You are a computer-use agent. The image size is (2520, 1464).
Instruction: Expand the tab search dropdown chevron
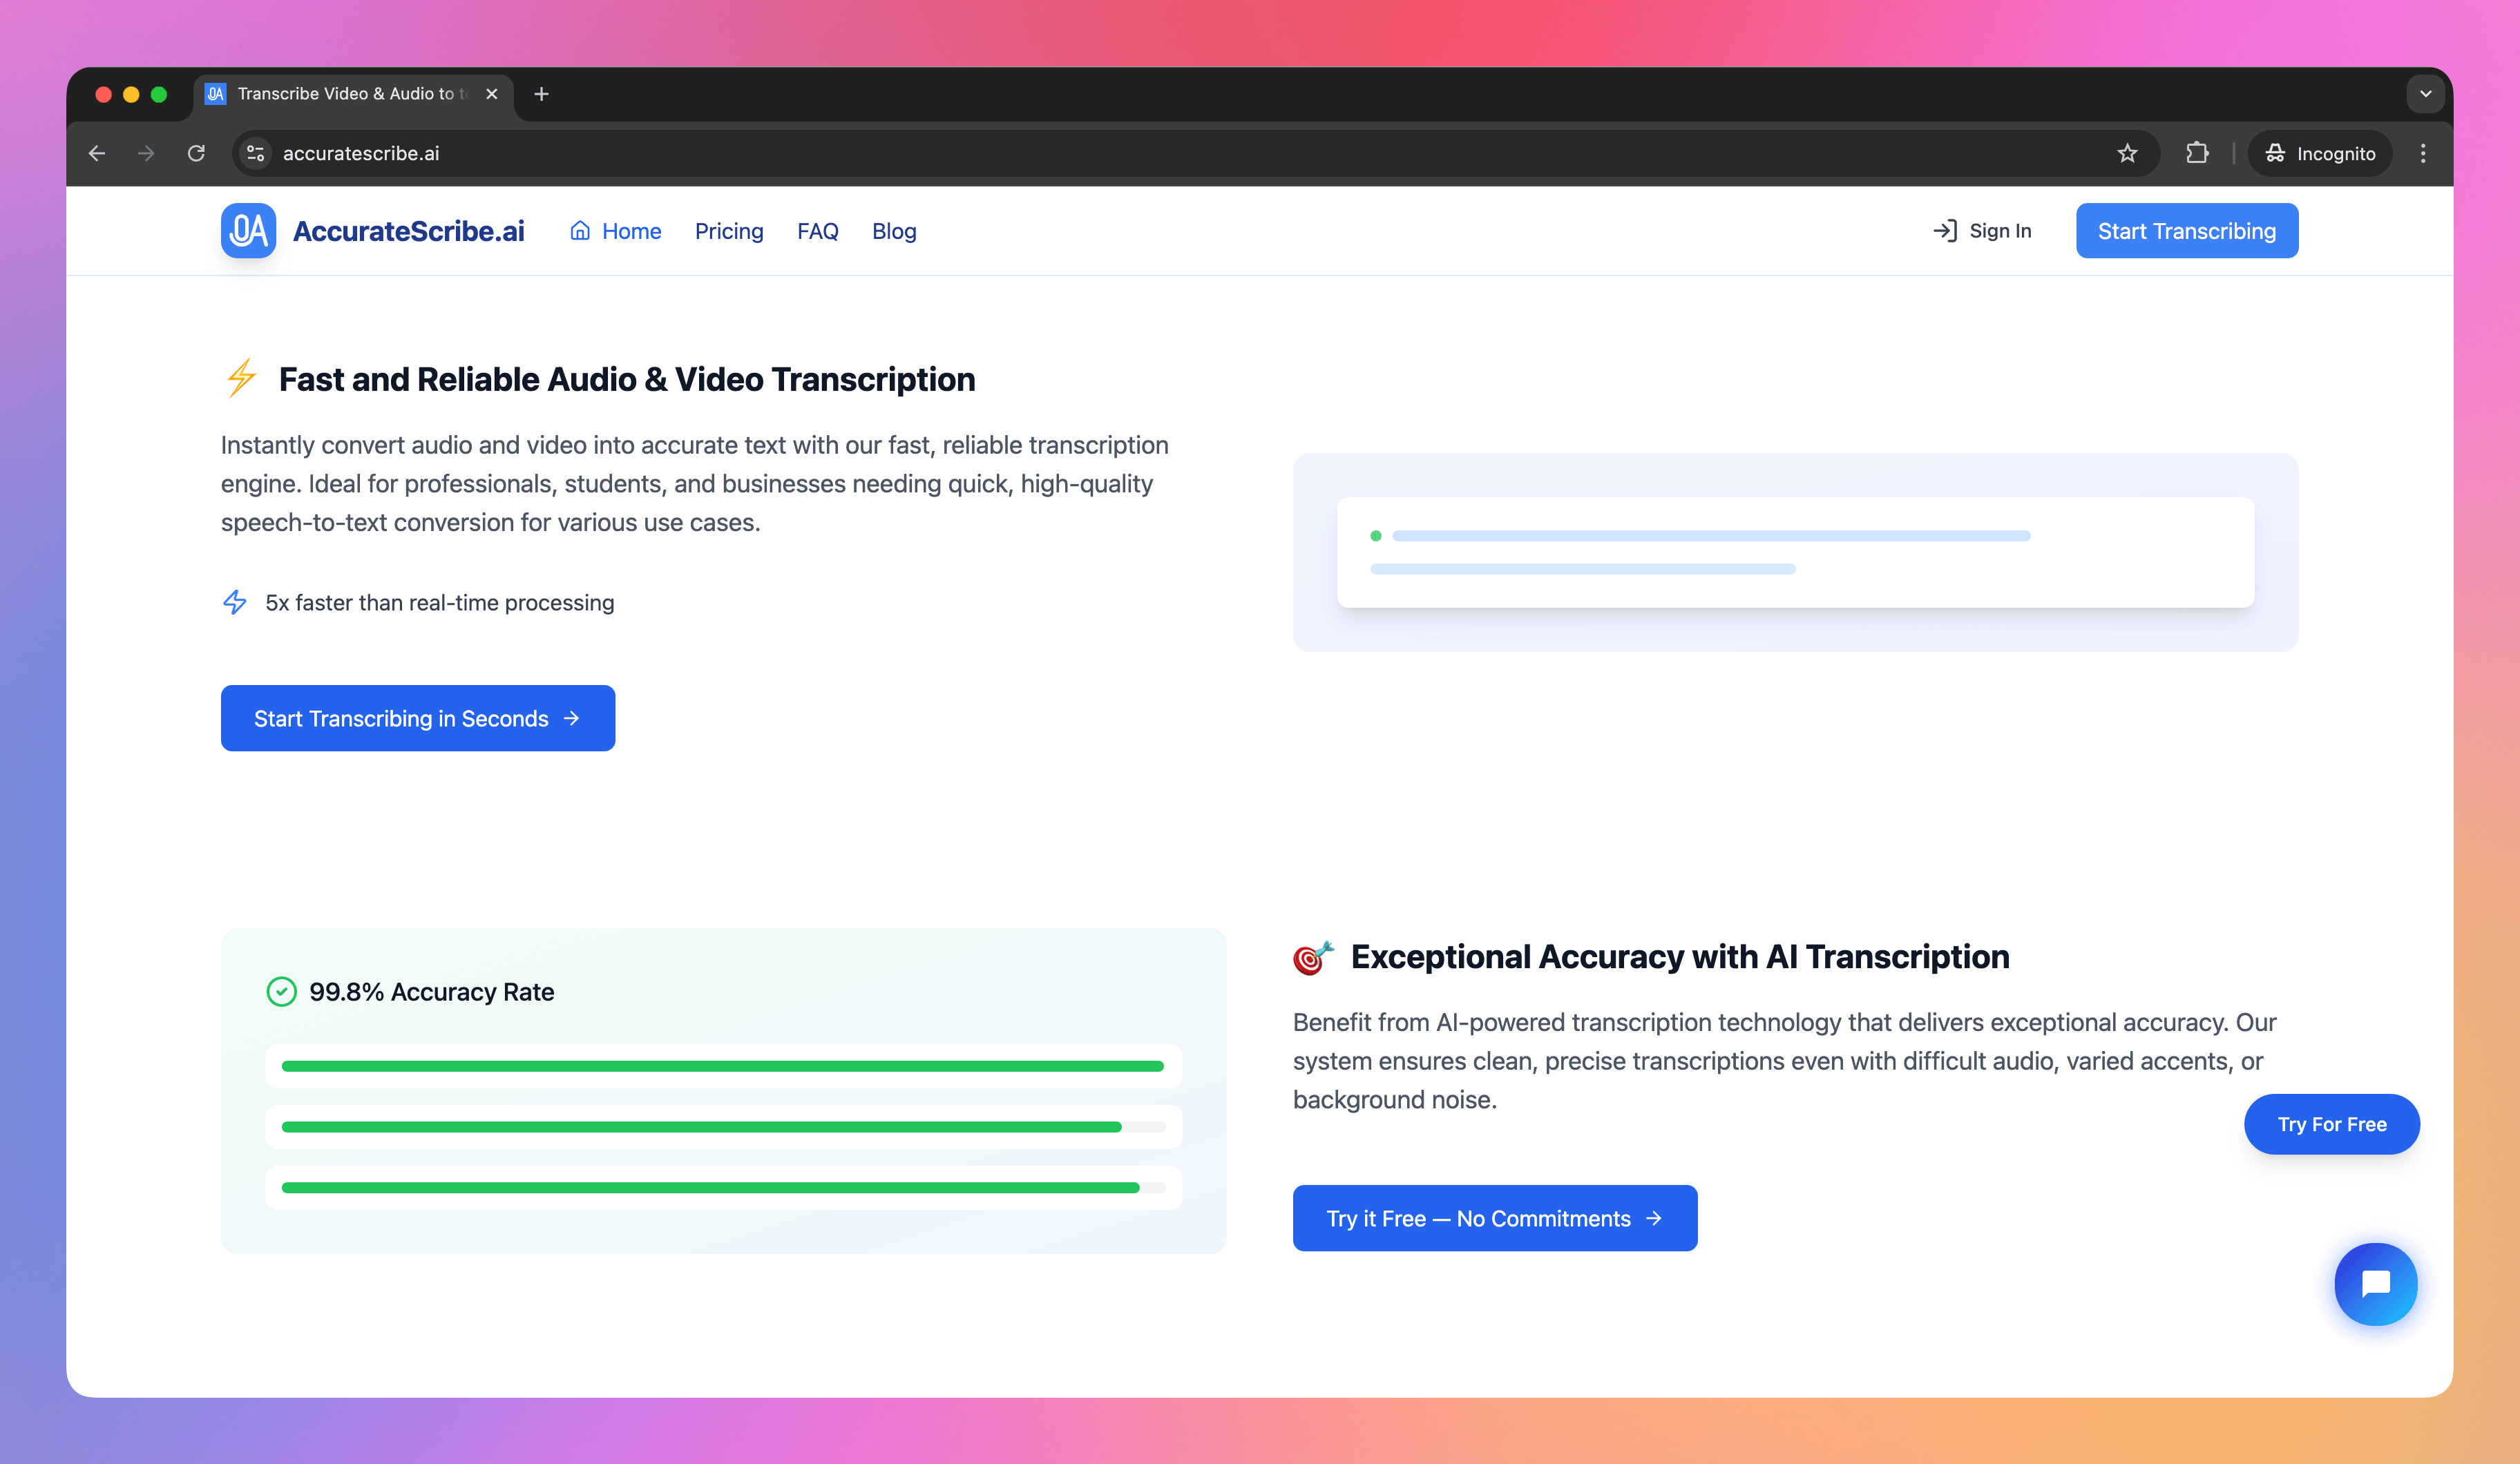[x=2425, y=94]
